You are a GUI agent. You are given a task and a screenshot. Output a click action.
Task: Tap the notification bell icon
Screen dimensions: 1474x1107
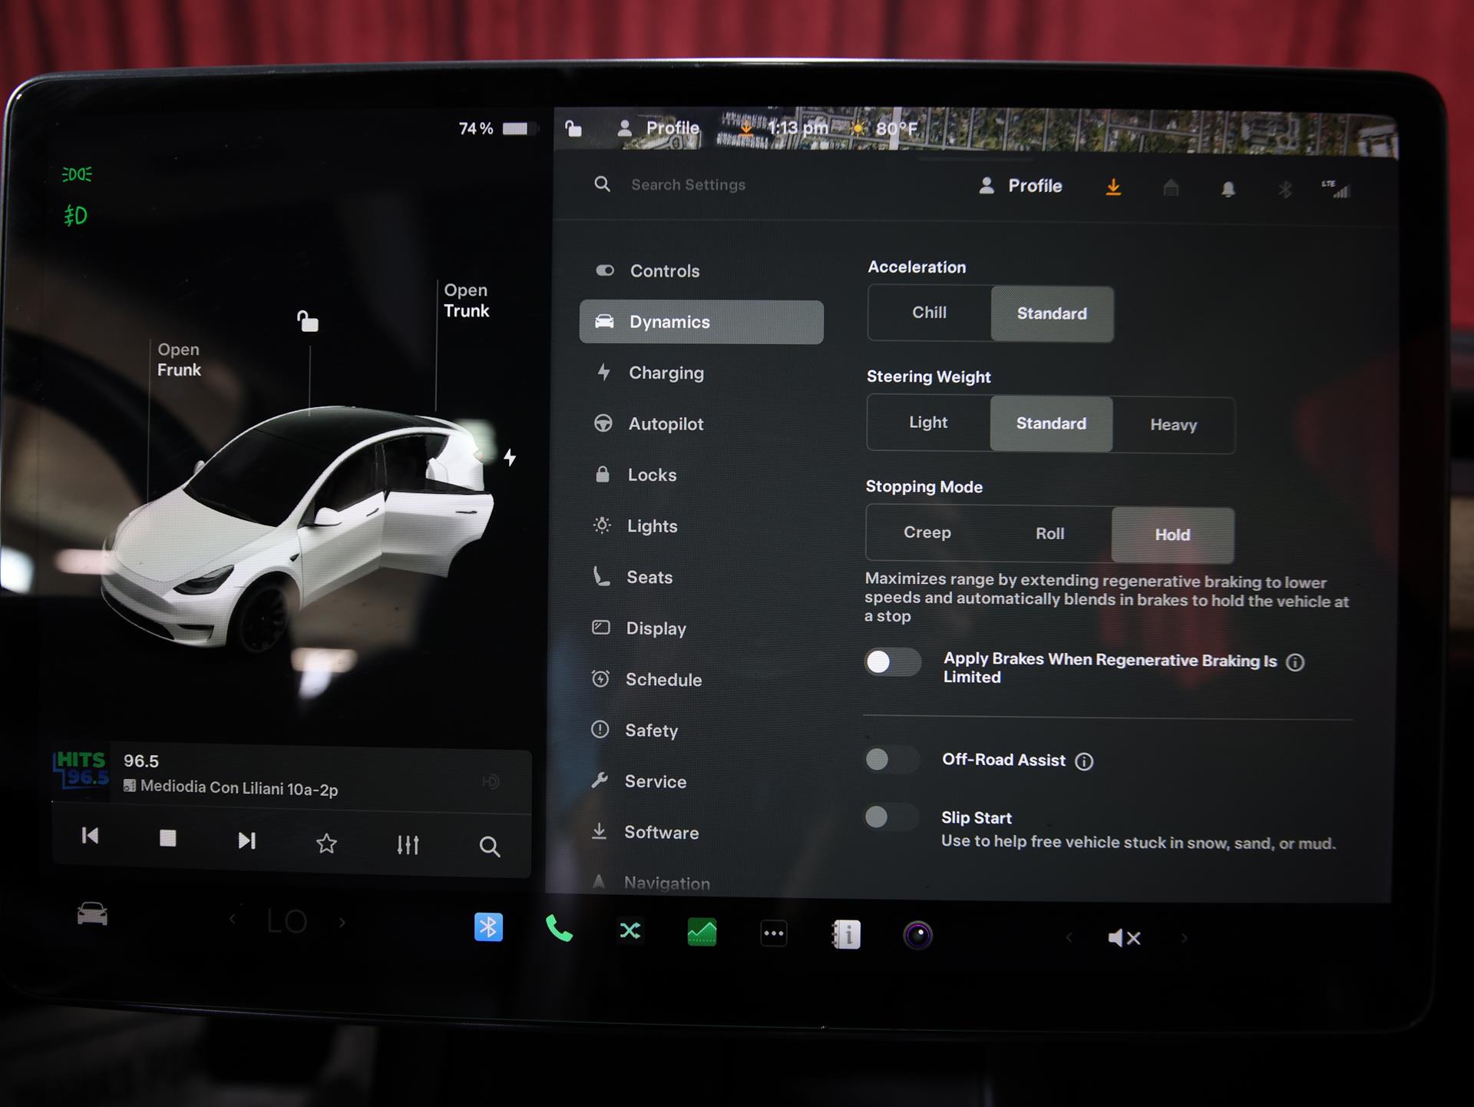[1228, 189]
